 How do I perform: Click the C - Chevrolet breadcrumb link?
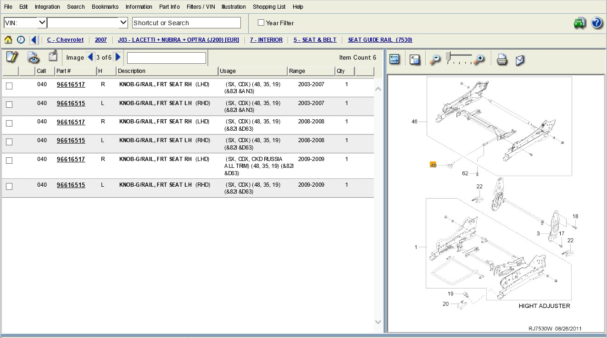(x=65, y=40)
